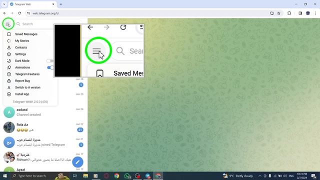View site information icon

[28, 13]
